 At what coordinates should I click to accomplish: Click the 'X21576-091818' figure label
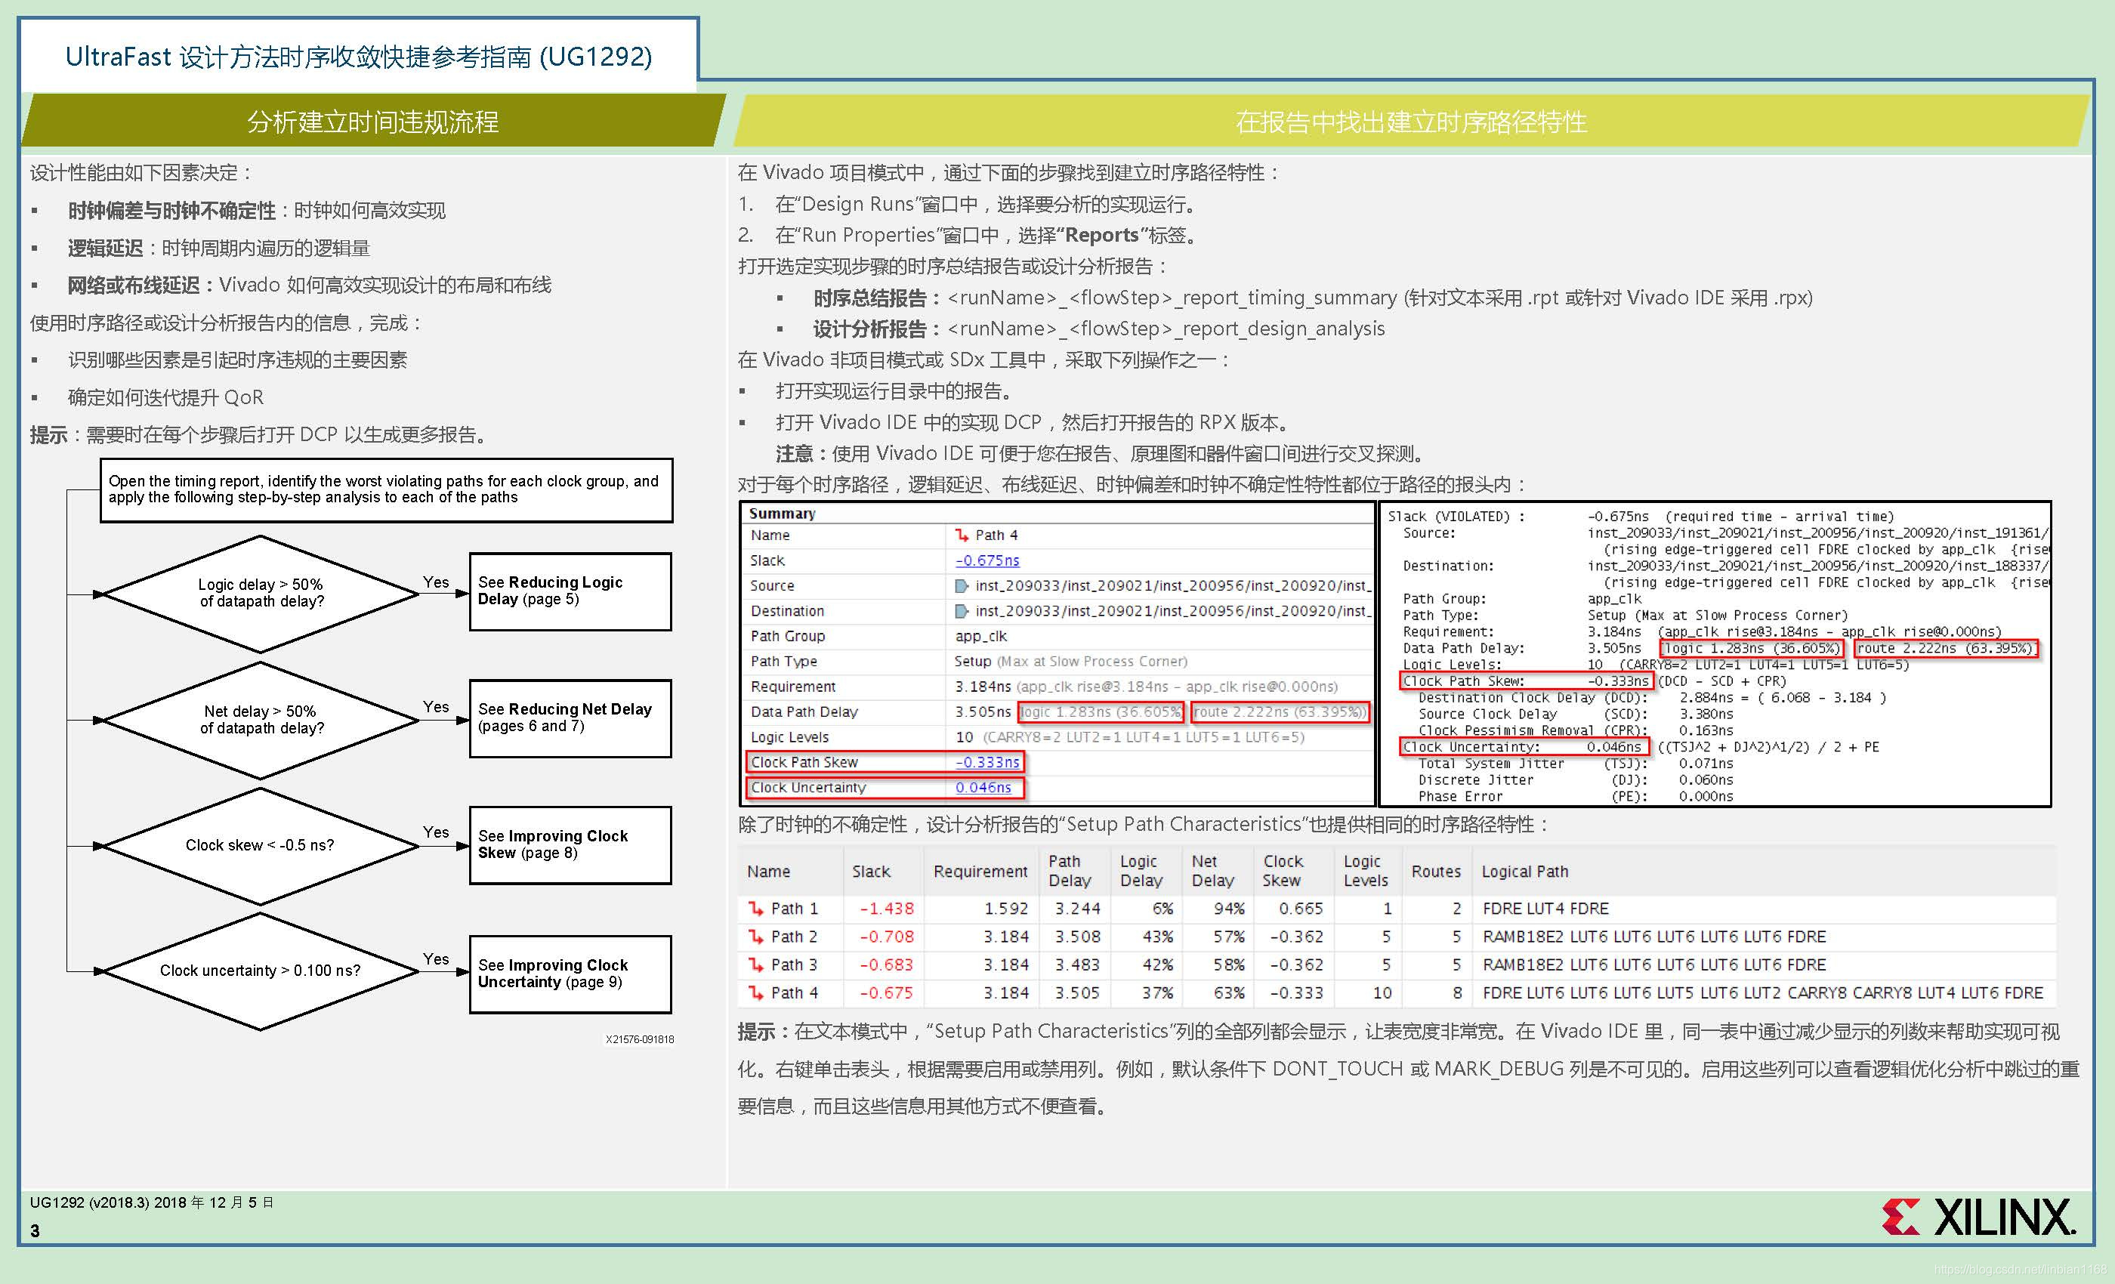point(640,1039)
